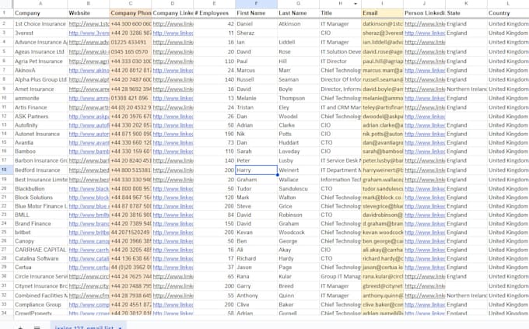Select the column C header
This screenshot has height=329, width=529.
(x=131, y=4)
